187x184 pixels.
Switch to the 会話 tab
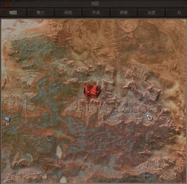click(151, 12)
